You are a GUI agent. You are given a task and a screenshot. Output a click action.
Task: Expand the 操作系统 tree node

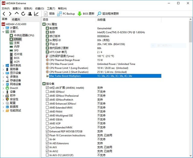point(3,65)
